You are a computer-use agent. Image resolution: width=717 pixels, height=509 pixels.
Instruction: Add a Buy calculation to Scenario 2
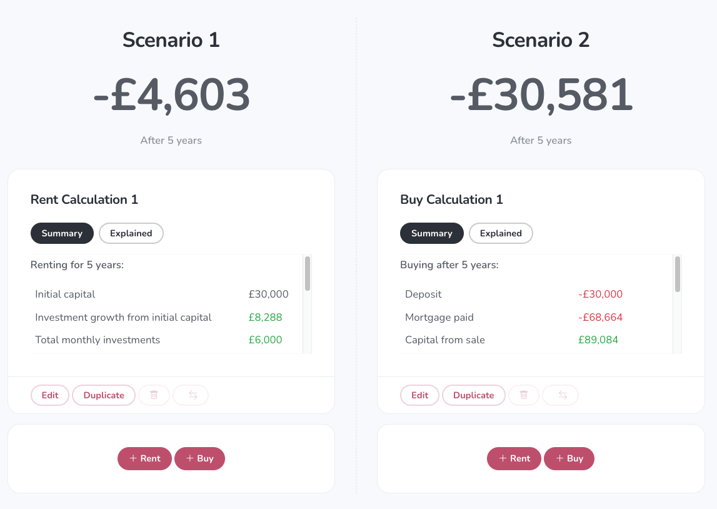pyautogui.click(x=569, y=458)
